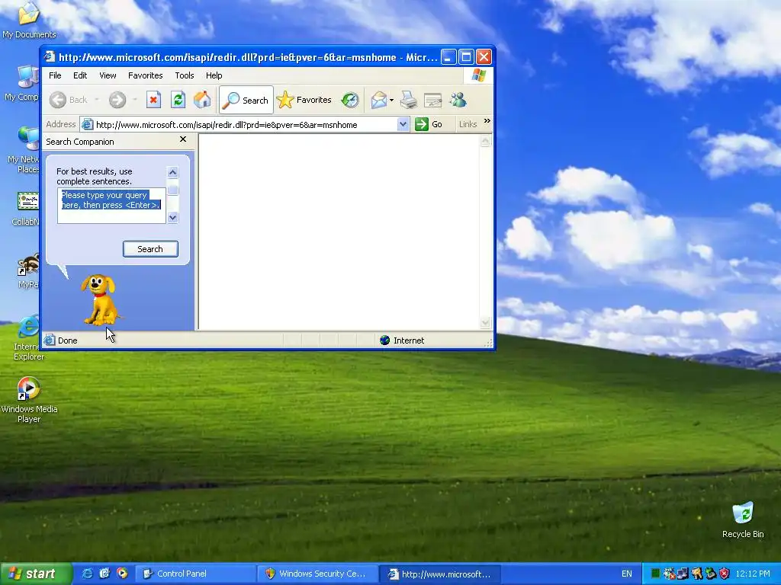Open the Favorites menu
Image resolution: width=781 pixels, height=585 pixels.
[x=146, y=75]
